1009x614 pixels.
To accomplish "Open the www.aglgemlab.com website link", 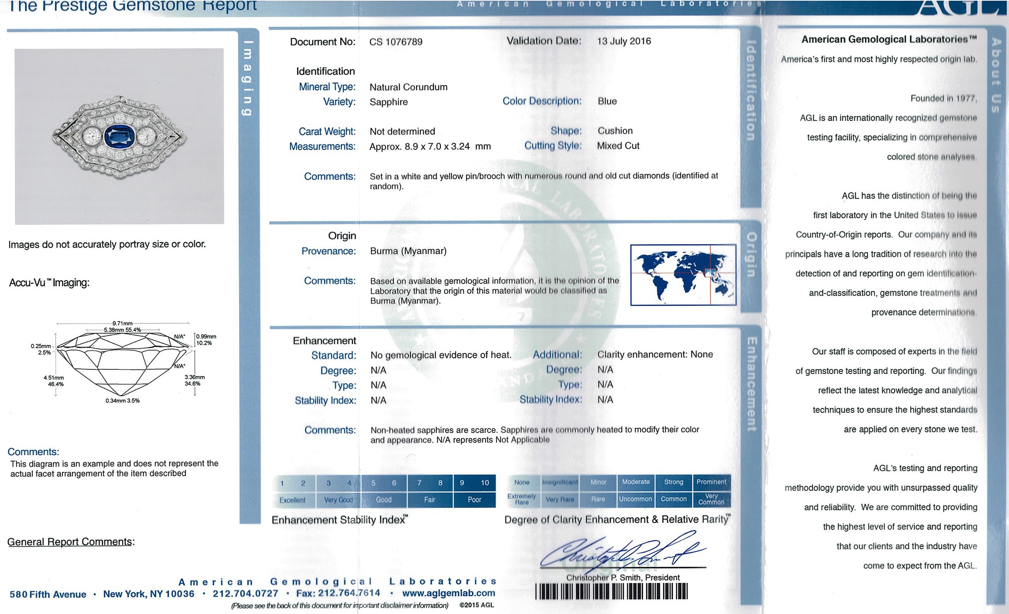I will point(448,593).
